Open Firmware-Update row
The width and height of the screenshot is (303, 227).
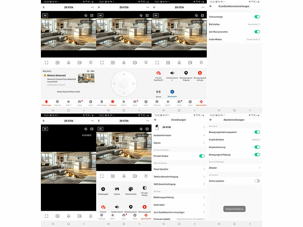[179, 219]
